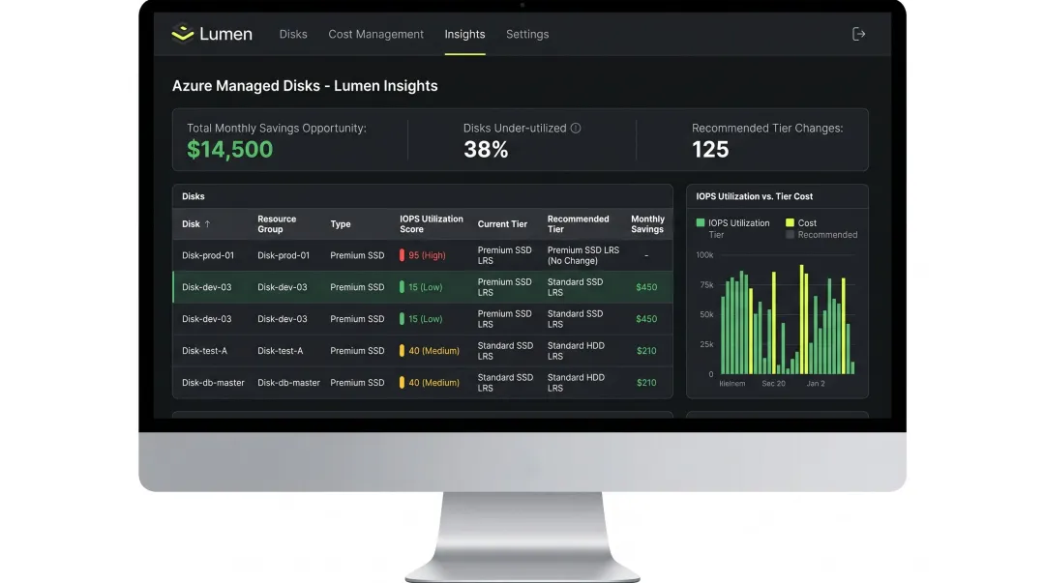1045x583 pixels.
Task: Click 'Recommended Tier Changes:' label
Action: coord(767,128)
